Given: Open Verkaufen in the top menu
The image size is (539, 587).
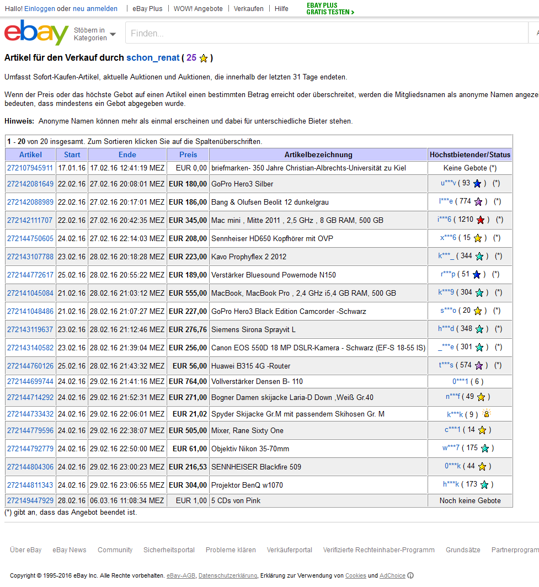Looking at the screenshot, I should coord(249,9).
